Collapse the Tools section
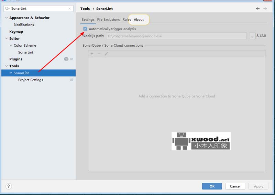Screen dimensions: 275x195 pyautogui.click(x=7, y=66)
